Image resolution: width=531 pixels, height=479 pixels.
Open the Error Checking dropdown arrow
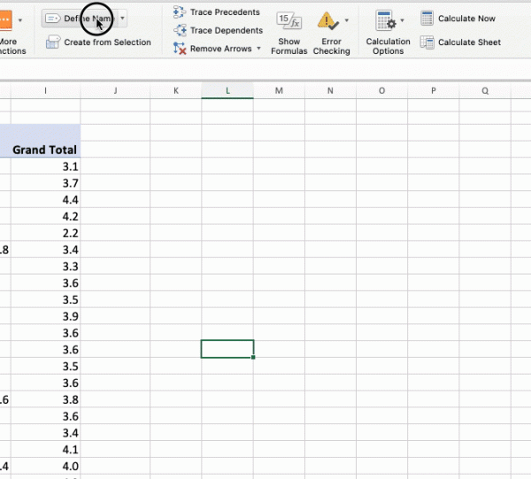(x=346, y=20)
